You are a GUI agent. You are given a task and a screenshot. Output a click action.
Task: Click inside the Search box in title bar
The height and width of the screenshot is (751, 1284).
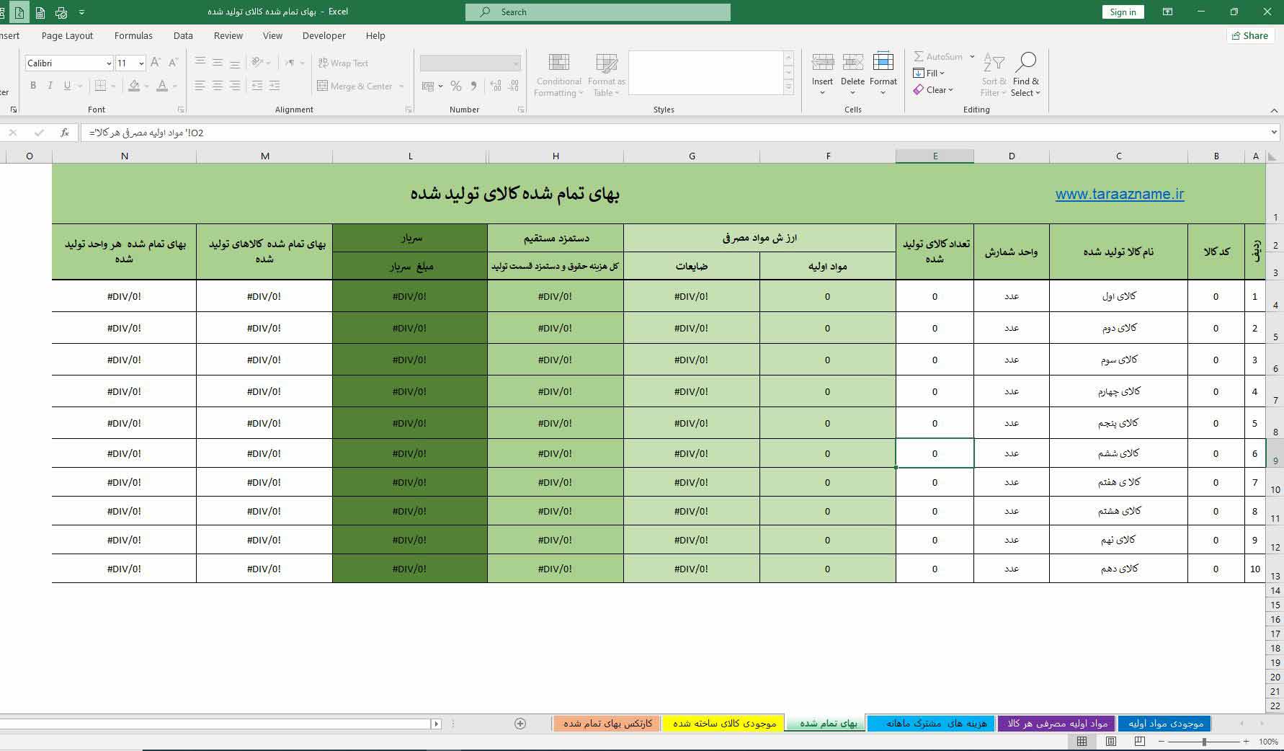tap(598, 12)
